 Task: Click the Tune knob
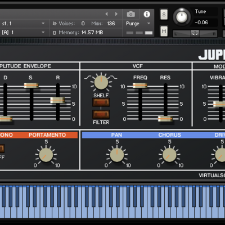(182, 17)
